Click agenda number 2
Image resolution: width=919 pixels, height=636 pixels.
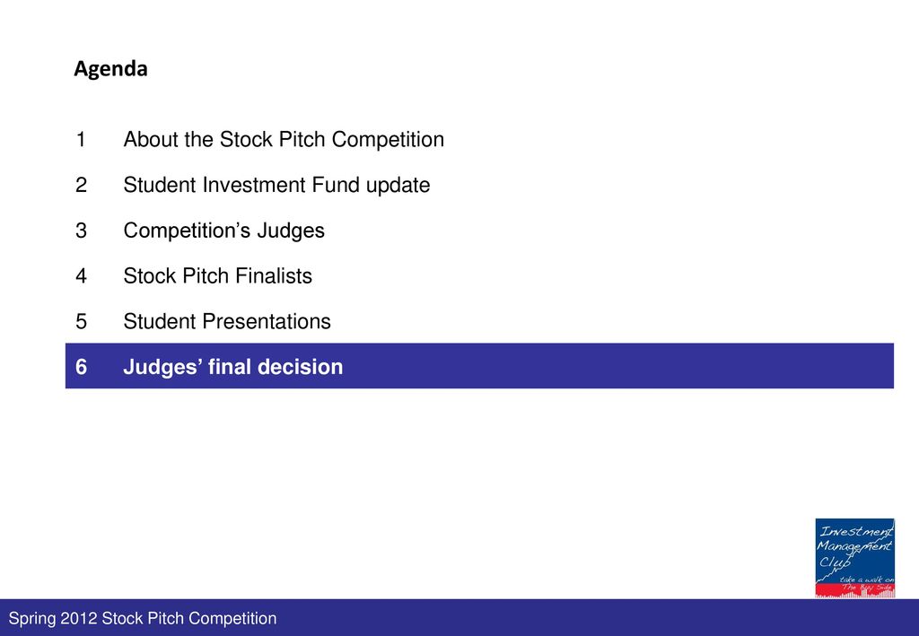click(x=81, y=185)
